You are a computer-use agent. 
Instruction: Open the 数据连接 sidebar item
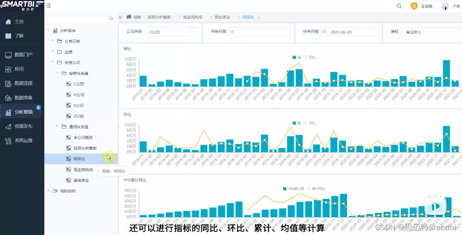pos(22,83)
